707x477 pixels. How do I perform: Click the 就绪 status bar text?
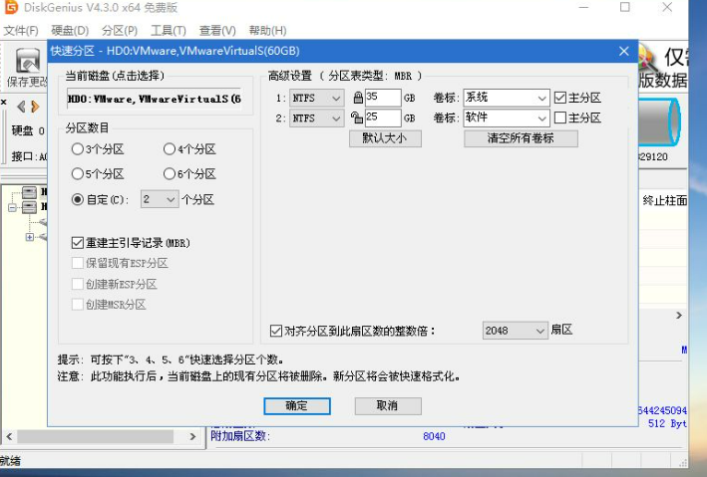(x=10, y=461)
